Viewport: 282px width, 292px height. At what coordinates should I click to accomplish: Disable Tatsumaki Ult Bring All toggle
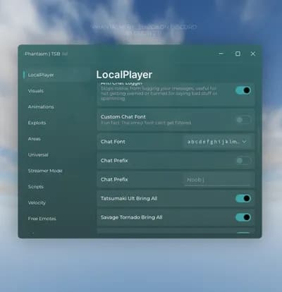point(243,198)
